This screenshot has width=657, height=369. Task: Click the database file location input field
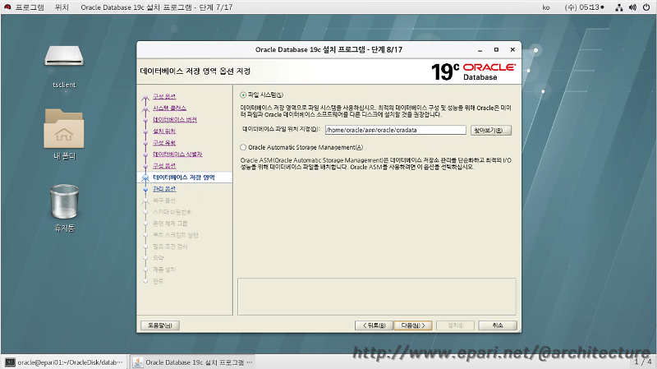coord(396,130)
